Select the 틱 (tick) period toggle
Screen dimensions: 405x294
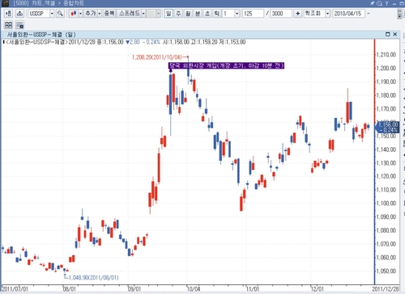217,14
